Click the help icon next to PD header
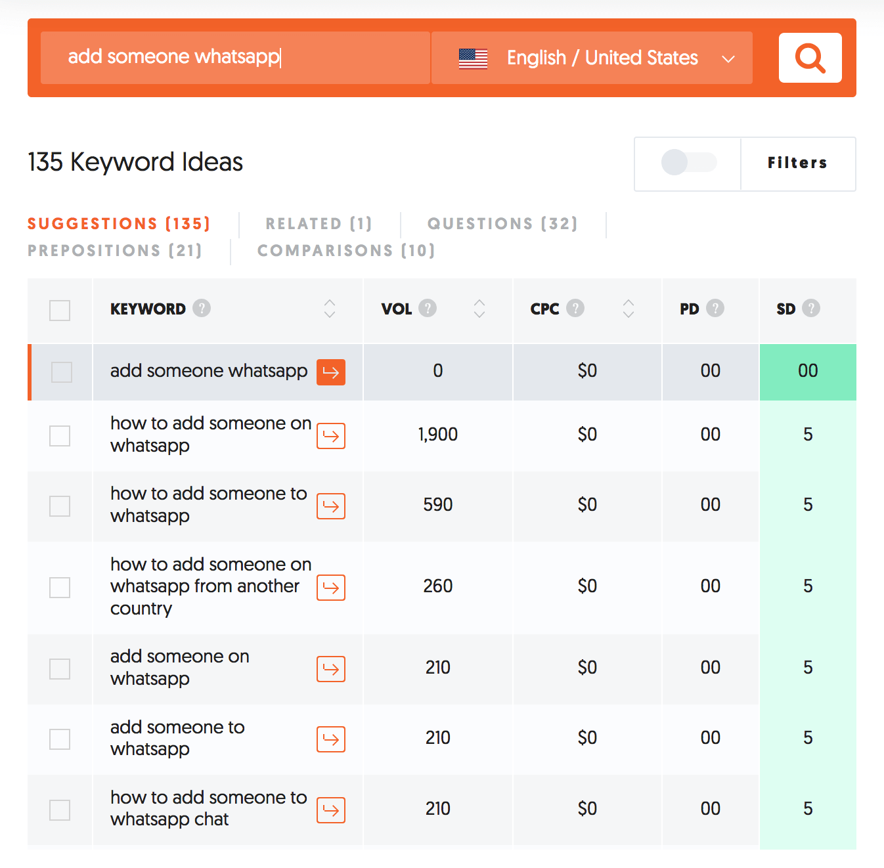Viewport: 884px width, 868px height. point(715,308)
